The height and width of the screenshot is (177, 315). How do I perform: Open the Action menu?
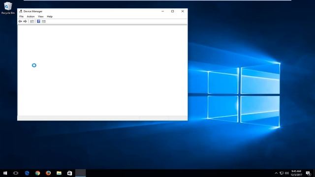(x=31, y=16)
